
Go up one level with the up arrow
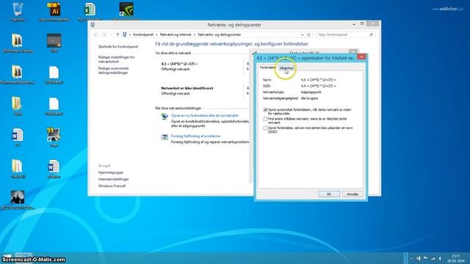[117, 34]
